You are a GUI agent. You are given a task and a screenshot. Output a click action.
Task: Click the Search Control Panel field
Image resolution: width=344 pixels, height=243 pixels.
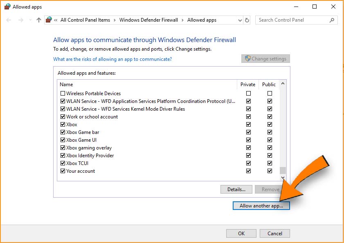coord(292,20)
